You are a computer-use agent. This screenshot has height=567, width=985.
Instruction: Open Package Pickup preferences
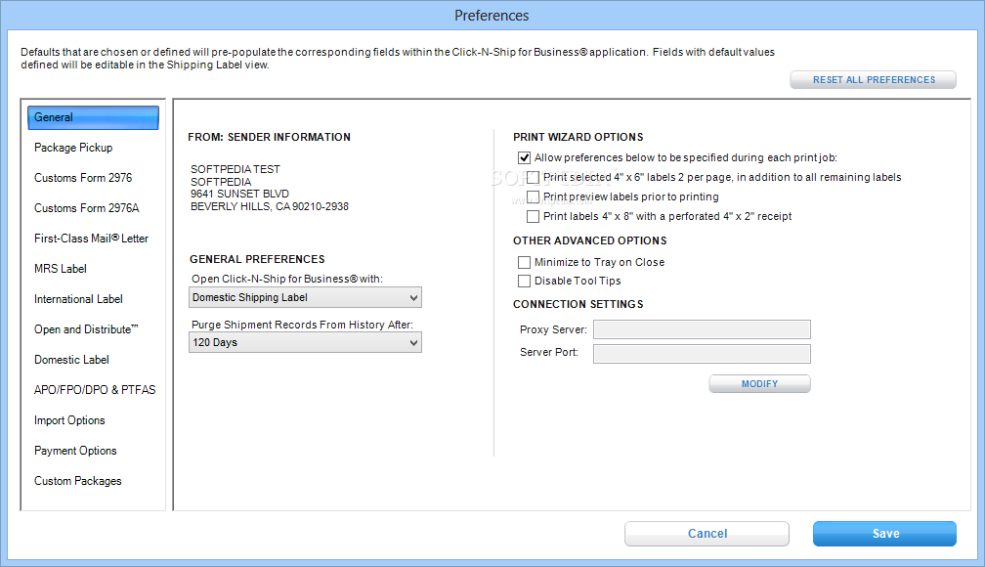(x=73, y=148)
